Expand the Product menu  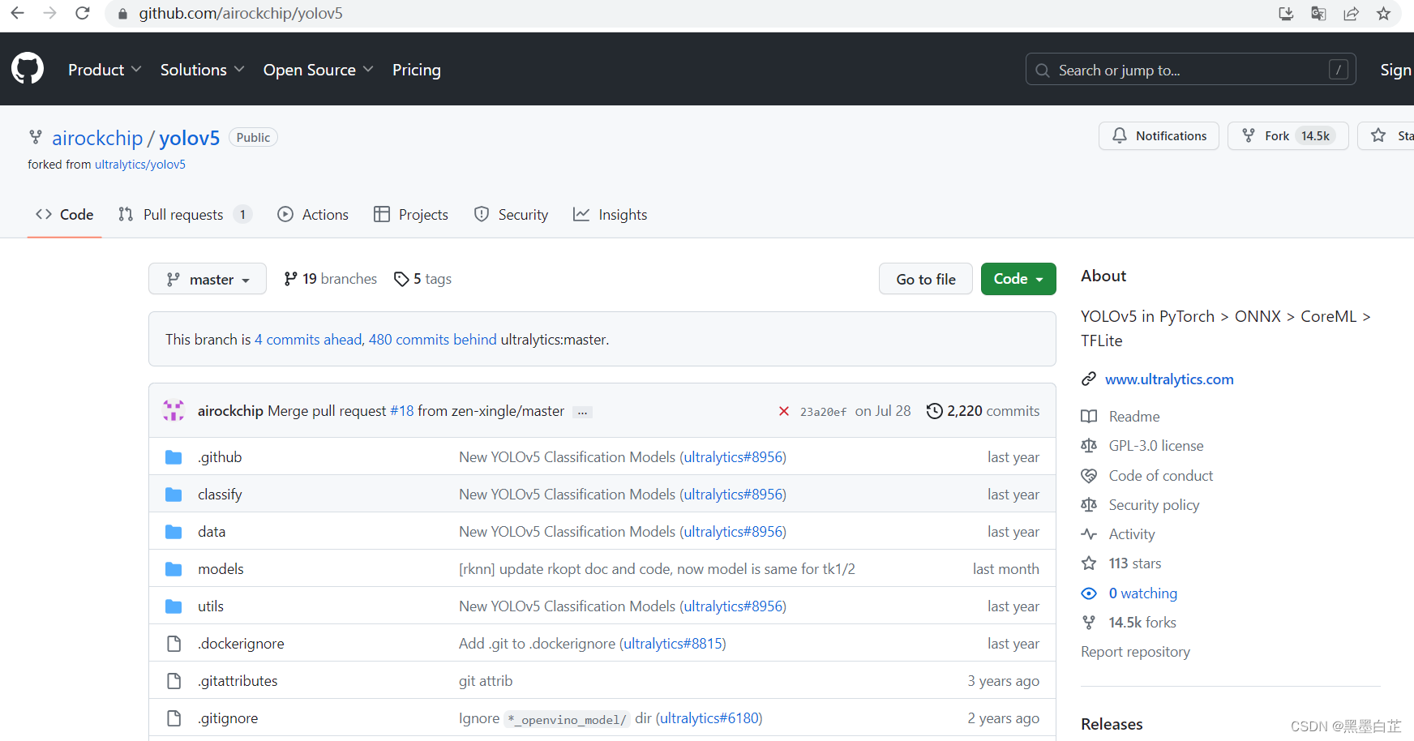[x=105, y=70]
